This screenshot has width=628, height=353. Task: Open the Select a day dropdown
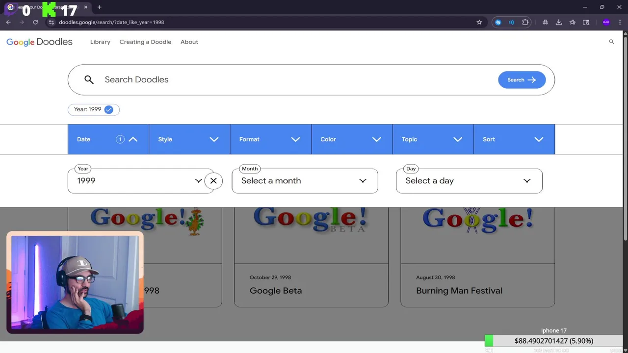point(469,181)
